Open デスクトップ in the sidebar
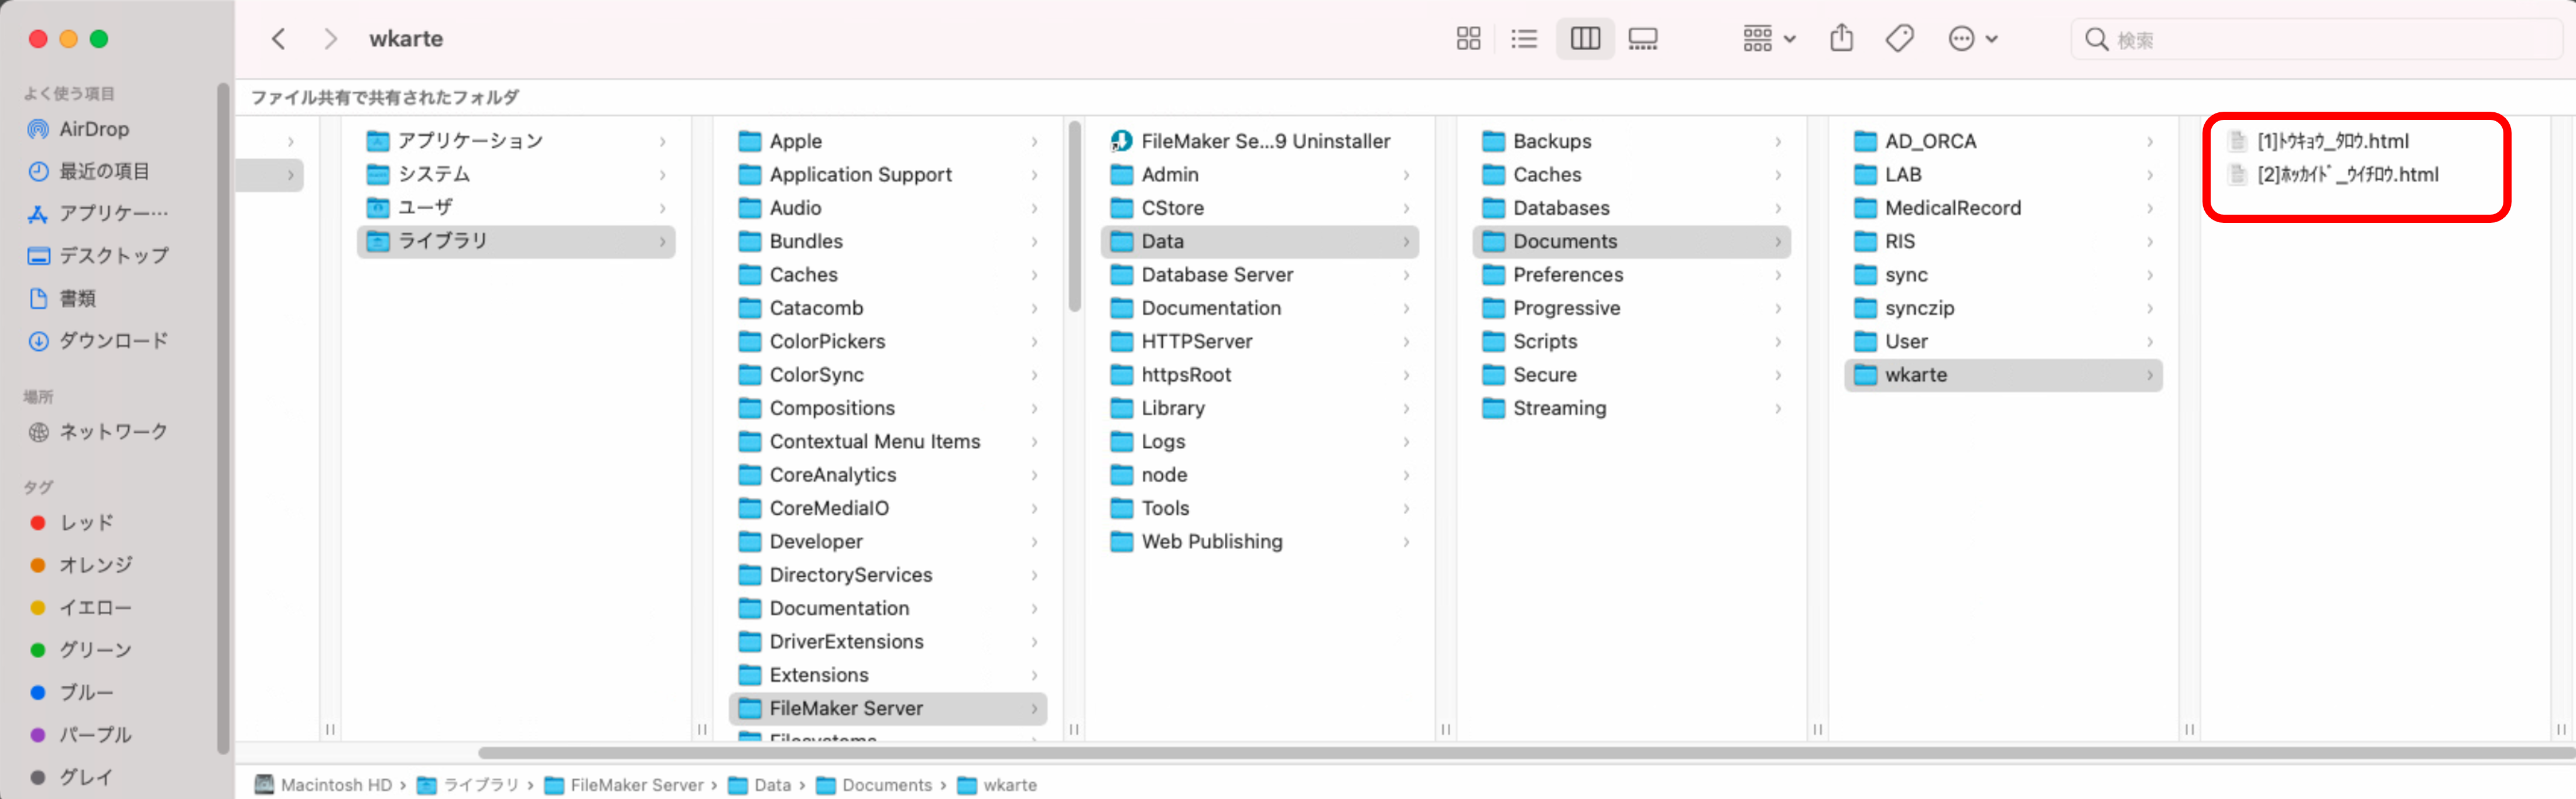The width and height of the screenshot is (2576, 799). (113, 256)
